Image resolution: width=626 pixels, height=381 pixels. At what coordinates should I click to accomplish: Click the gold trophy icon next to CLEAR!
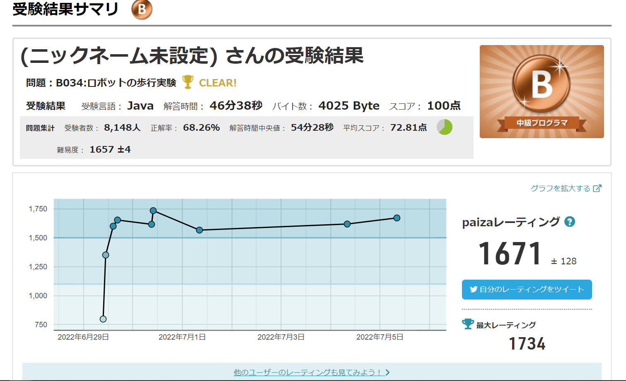coord(188,82)
